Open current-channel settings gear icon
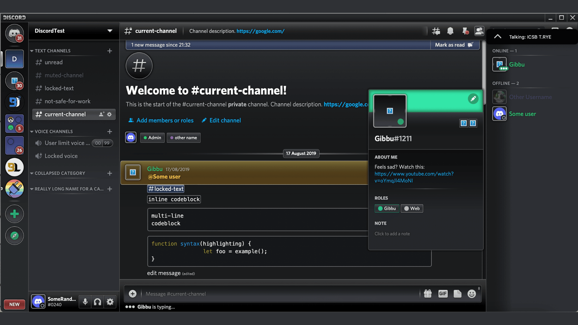The width and height of the screenshot is (578, 325). coord(109,114)
